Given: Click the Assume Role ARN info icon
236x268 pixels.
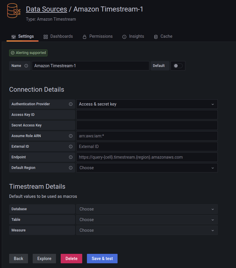Looking at the screenshot, I should click(x=71, y=136).
